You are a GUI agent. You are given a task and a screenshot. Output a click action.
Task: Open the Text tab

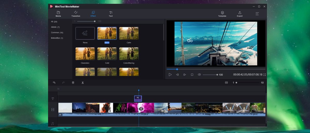point(111,14)
